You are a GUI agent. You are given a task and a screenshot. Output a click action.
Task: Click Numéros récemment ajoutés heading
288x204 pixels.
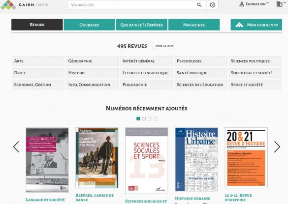[147, 109]
